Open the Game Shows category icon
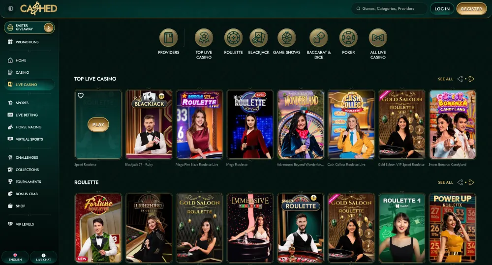 286,38
